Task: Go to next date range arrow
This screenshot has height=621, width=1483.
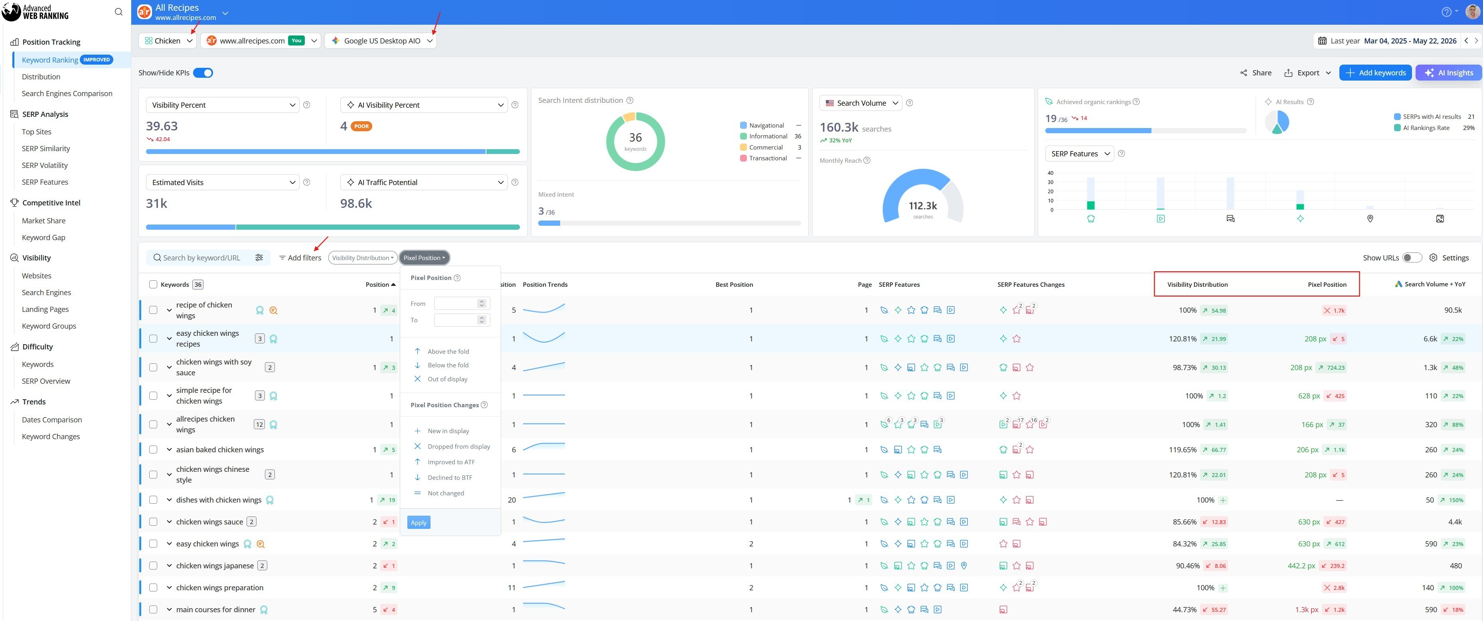Action: (1476, 41)
